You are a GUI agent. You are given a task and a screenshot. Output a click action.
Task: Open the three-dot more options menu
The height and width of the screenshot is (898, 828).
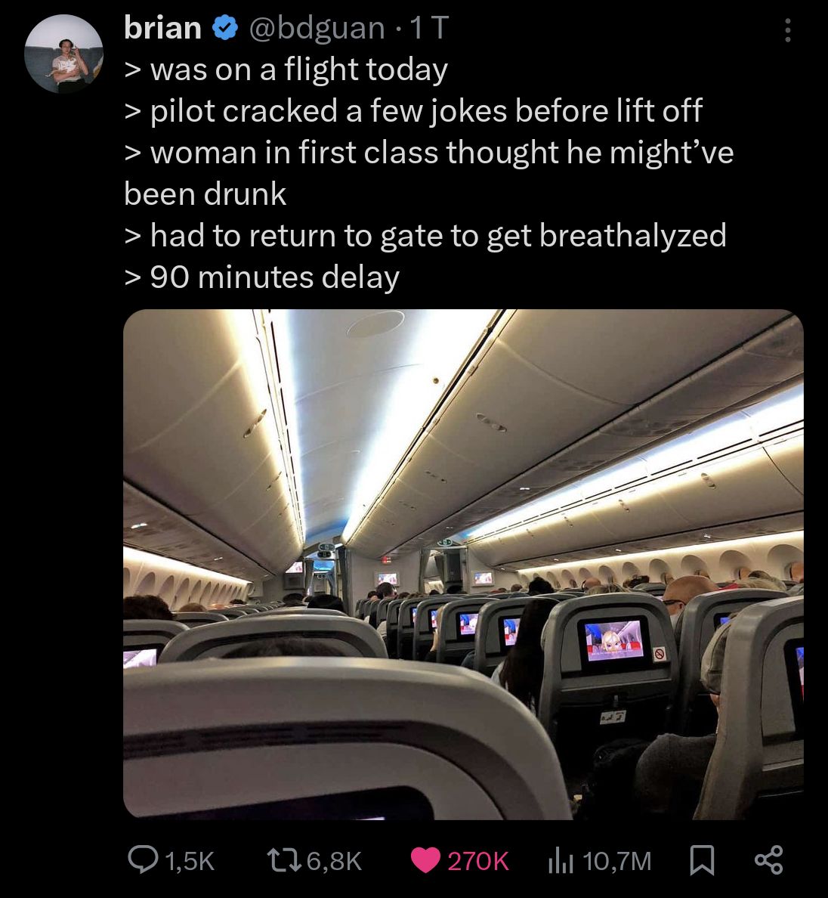coord(788,30)
